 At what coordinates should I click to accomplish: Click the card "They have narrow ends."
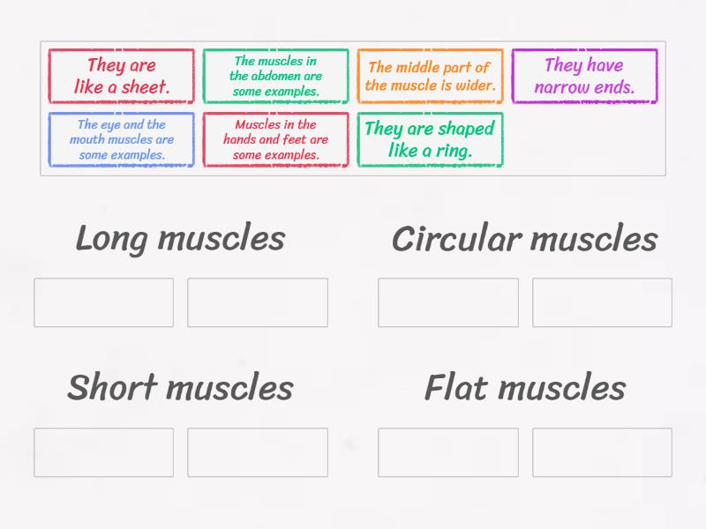coord(586,76)
